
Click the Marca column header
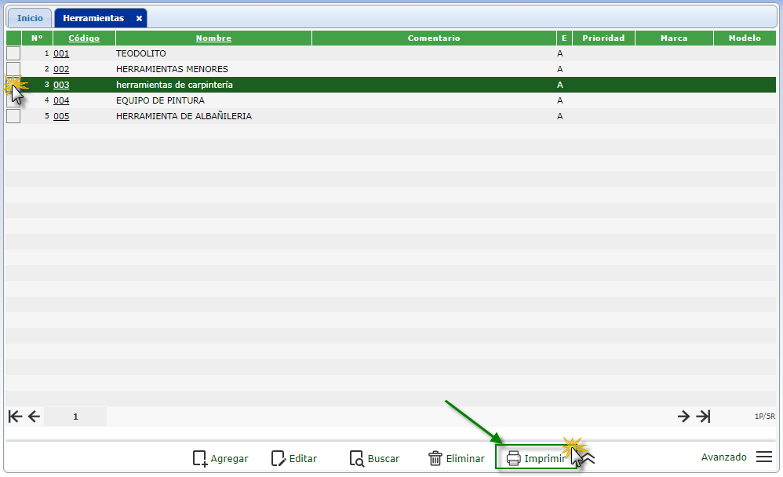click(674, 38)
